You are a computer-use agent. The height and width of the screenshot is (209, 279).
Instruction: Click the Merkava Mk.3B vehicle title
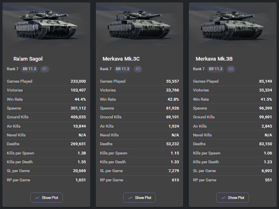coord(214,59)
